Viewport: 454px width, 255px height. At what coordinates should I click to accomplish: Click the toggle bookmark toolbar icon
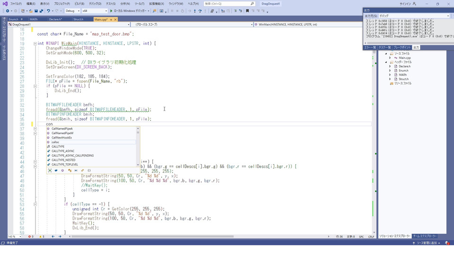tap(247, 11)
